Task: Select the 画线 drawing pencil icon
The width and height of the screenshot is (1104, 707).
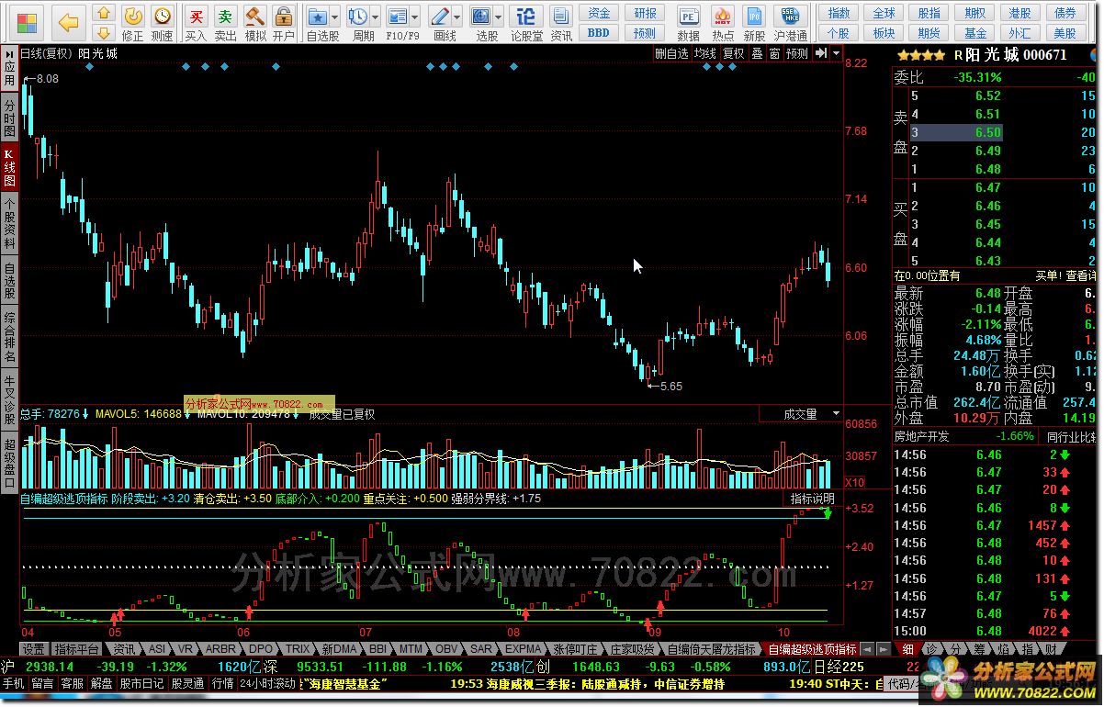Action: (x=440, y=17)
